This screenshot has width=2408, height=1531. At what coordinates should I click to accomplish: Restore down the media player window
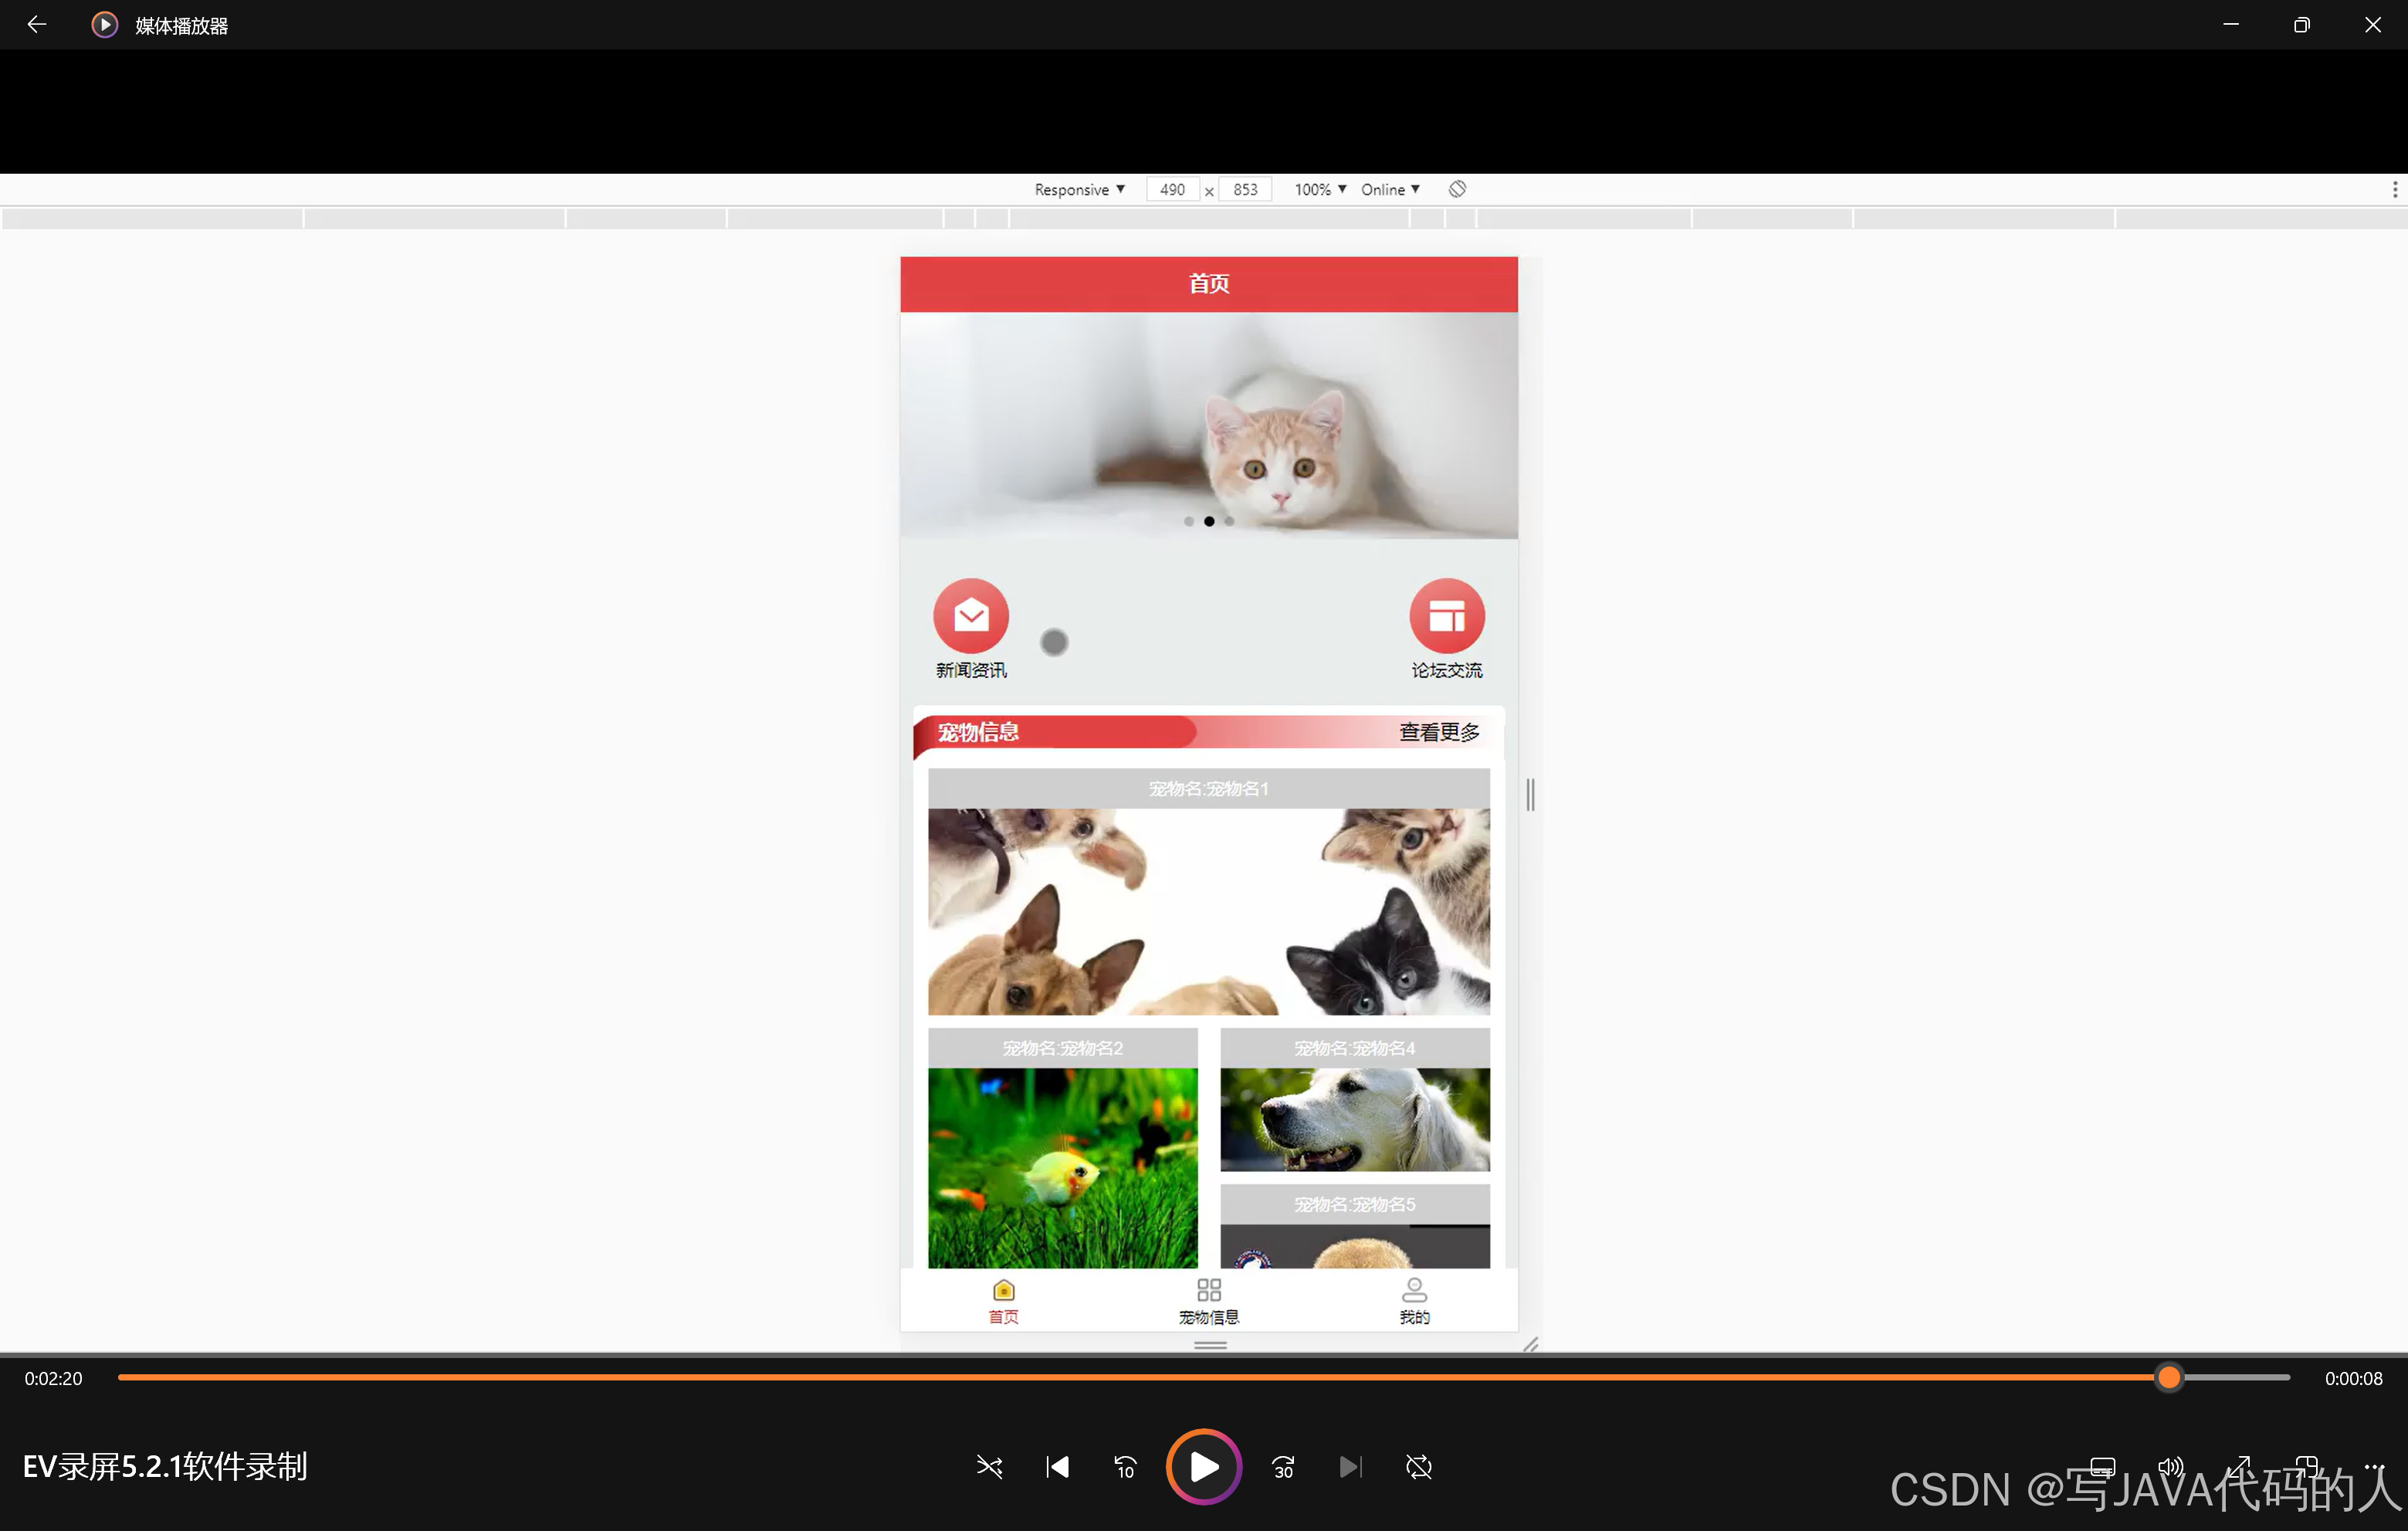[2301, 24]
